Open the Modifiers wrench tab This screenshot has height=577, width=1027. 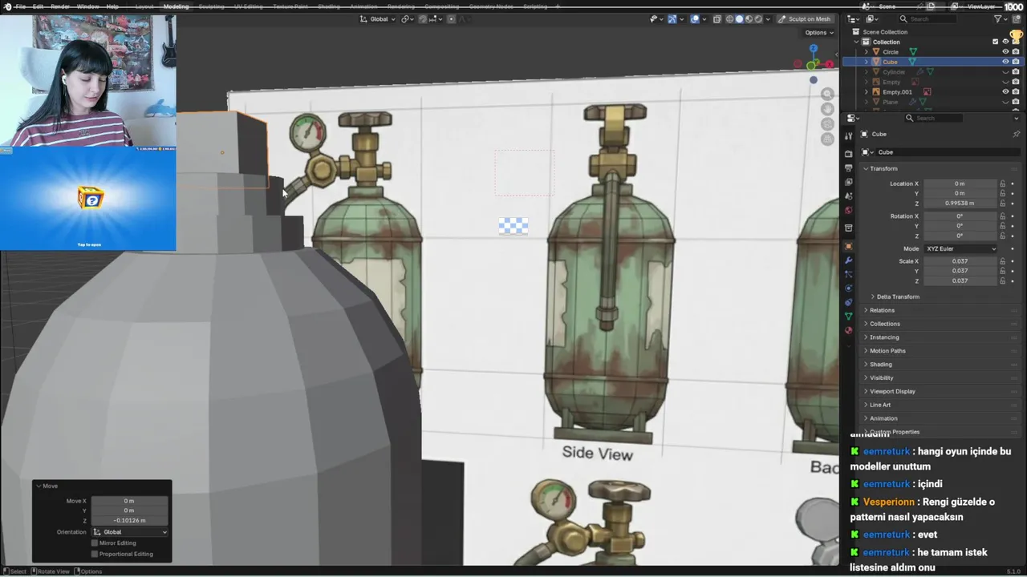(848, 260)
